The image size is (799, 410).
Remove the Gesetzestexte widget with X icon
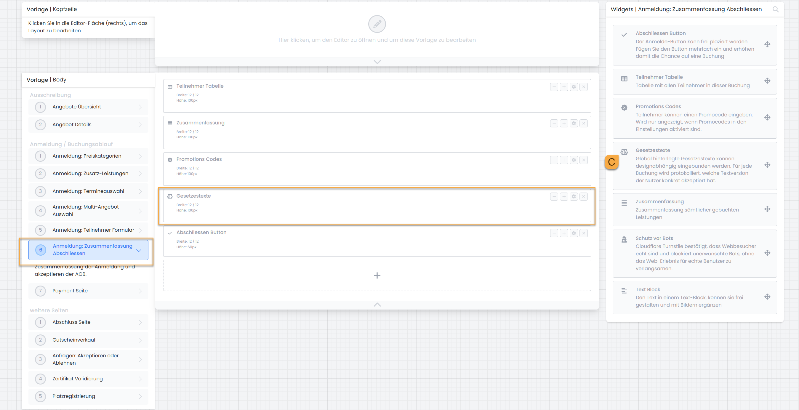coord(583,197)
